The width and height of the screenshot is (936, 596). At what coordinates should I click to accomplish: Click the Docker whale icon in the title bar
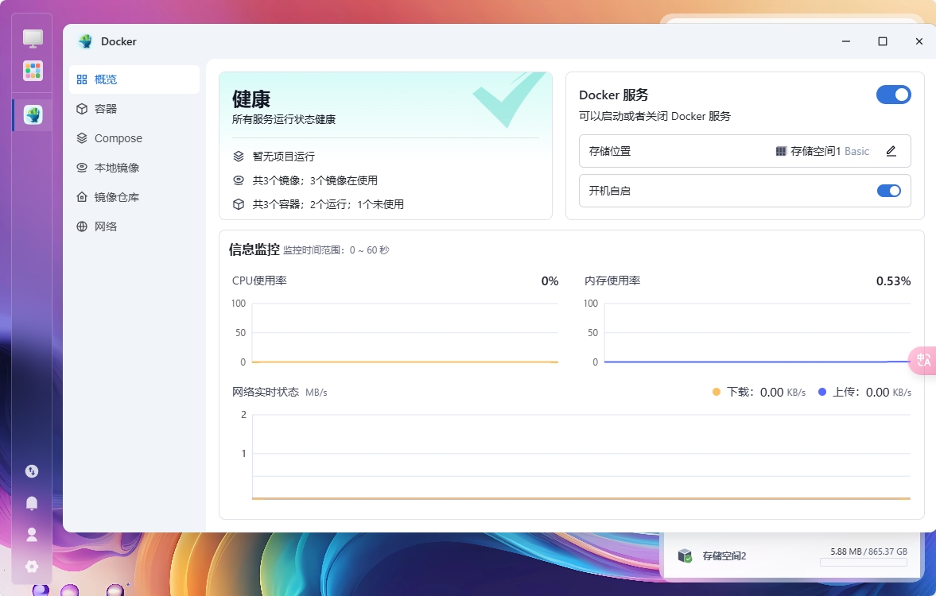click(x=83, y=41)
